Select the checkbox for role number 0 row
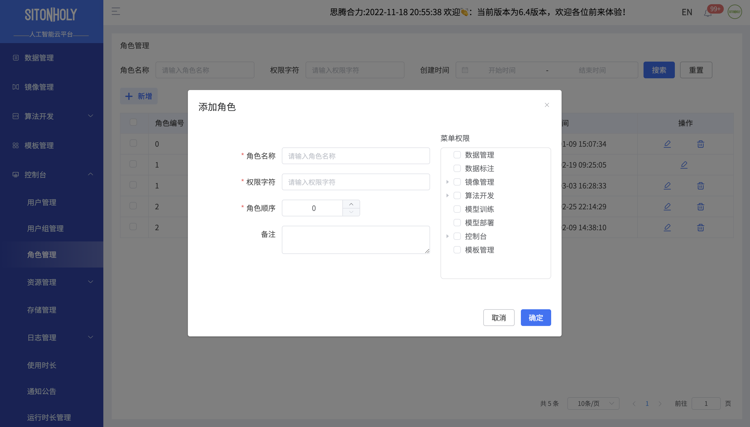 pyautogui.click(x=133, y=143)
